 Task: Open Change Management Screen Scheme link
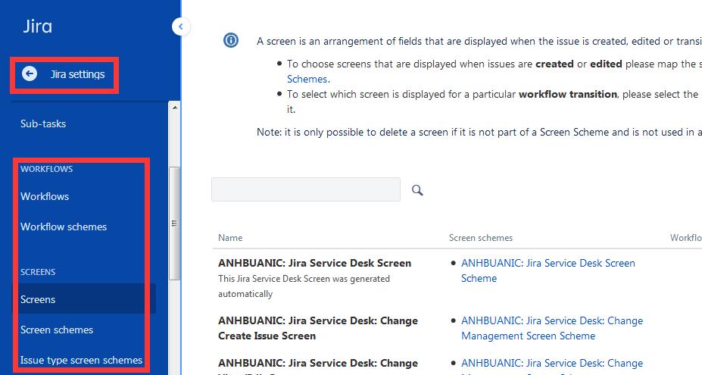pos(552,328)
